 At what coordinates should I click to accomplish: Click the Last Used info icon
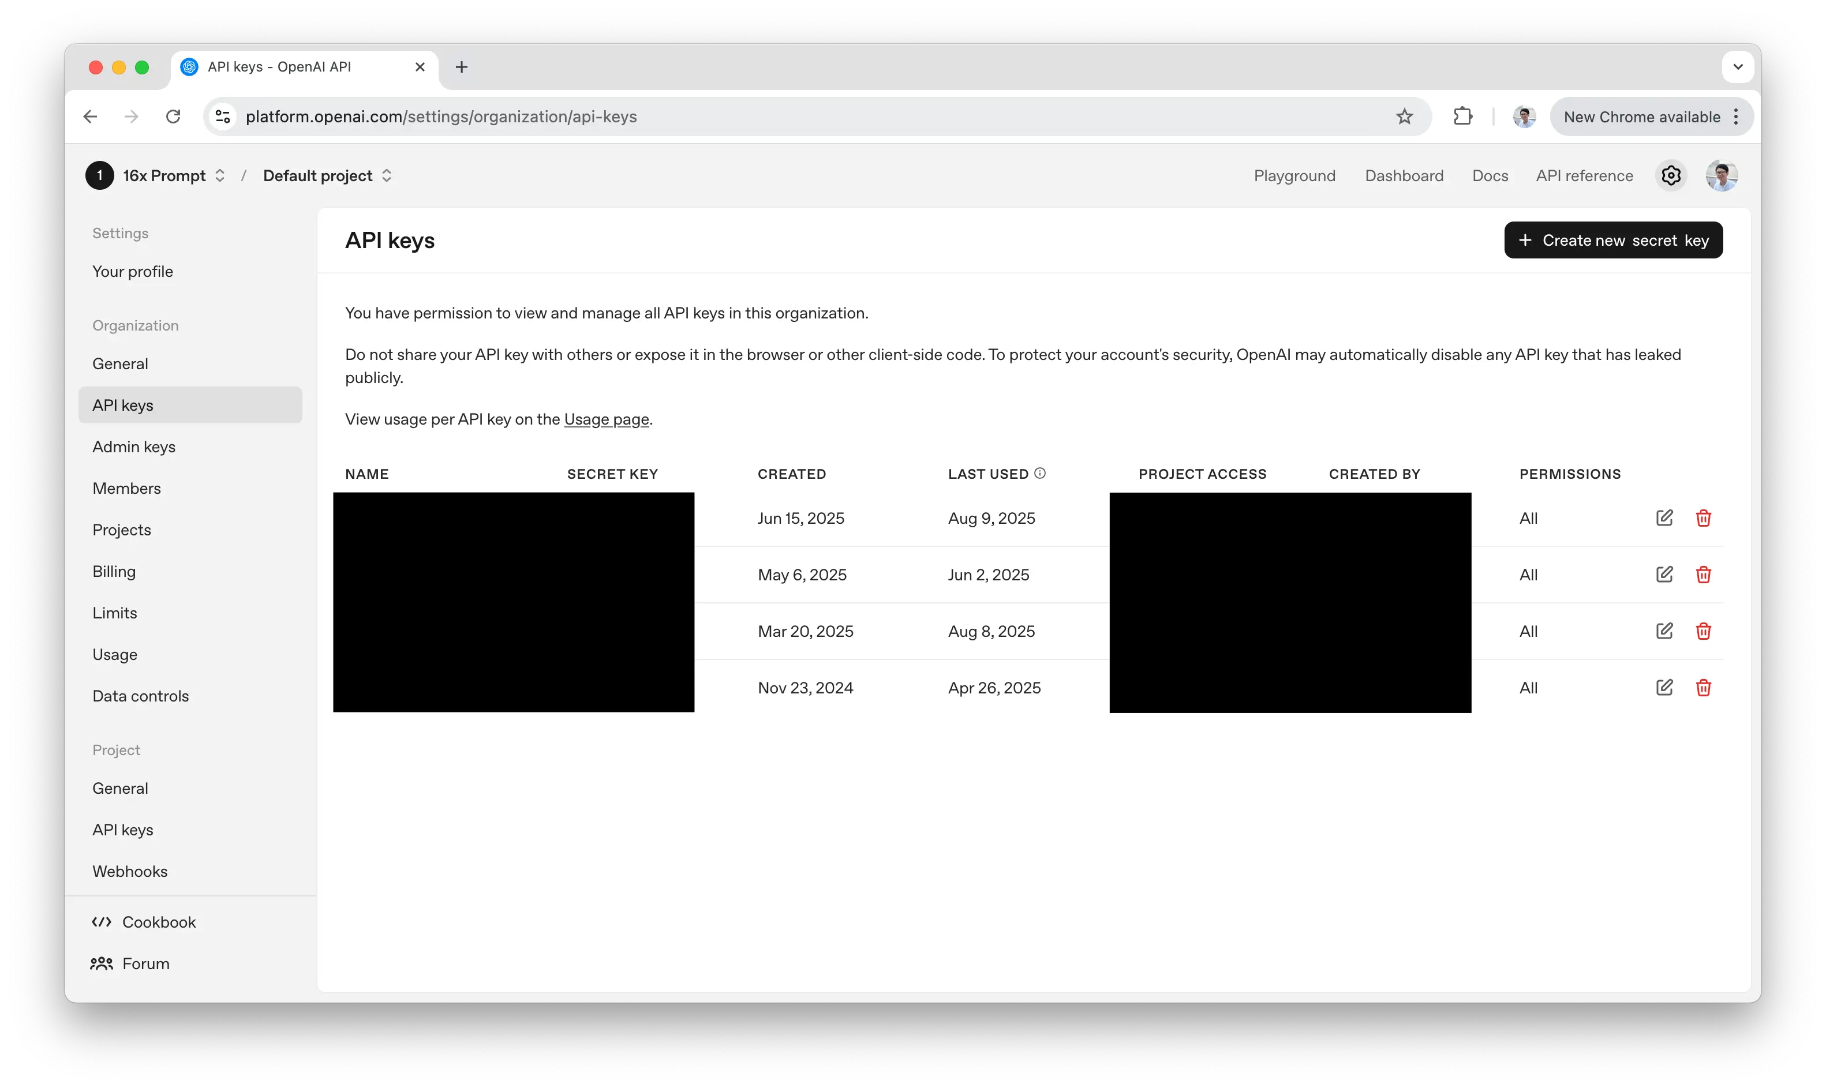1040,474
